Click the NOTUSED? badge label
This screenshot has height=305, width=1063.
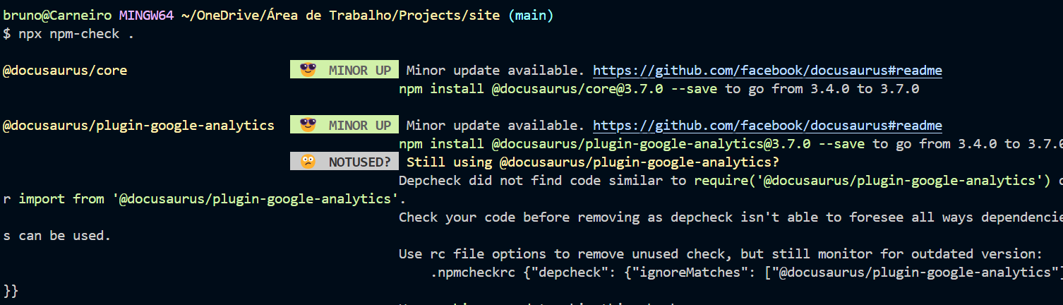344,162
